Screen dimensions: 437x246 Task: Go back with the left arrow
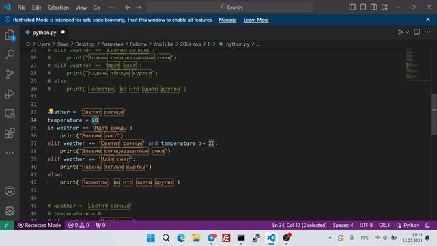[x=128, y=8]
